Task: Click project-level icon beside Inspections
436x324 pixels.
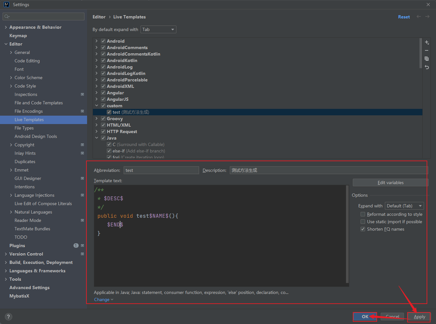Action: click(x=82, y=94)
